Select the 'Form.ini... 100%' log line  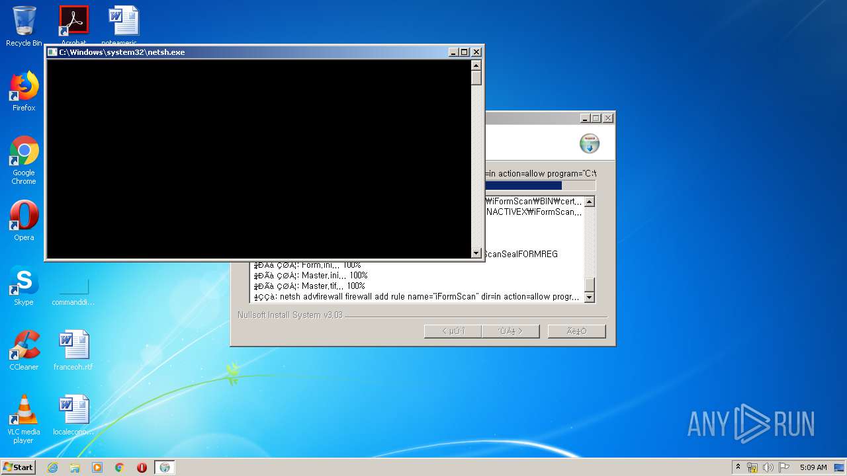(308, 265)
